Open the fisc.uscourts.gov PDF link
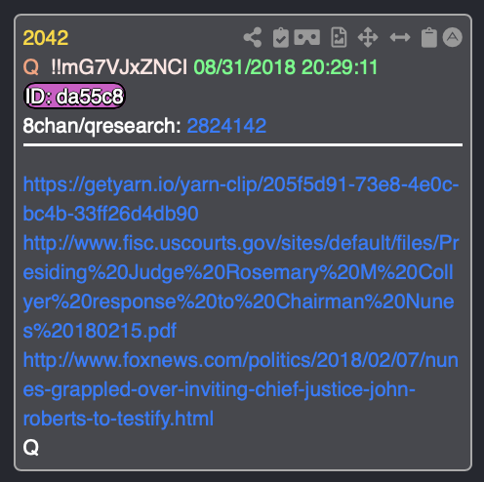The height and width of the screenshot is (482, 484). pos(241,287)
